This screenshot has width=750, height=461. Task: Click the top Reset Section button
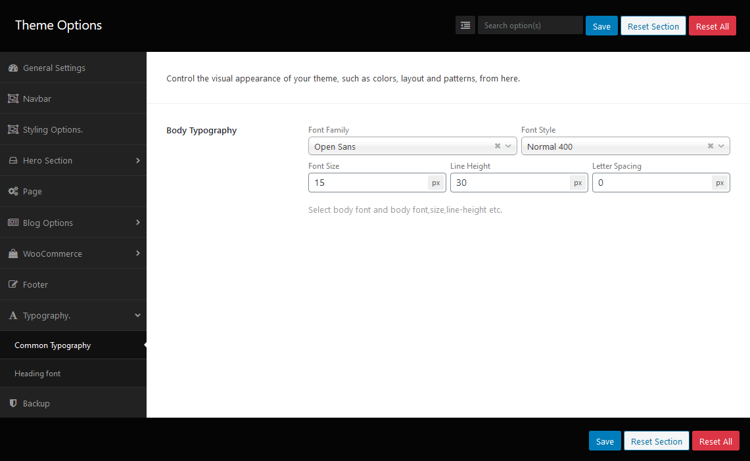coord(653,26)
